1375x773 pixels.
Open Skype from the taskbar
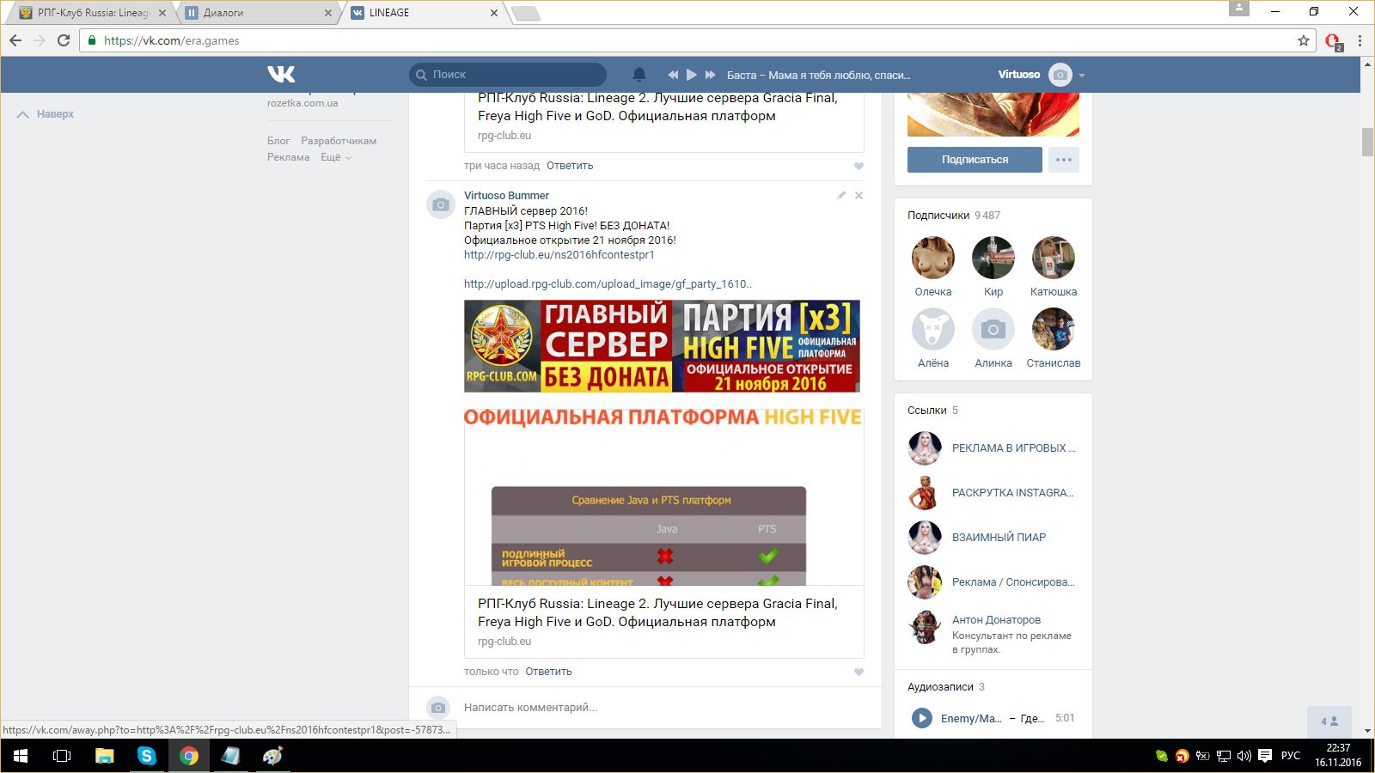[147, 756]
